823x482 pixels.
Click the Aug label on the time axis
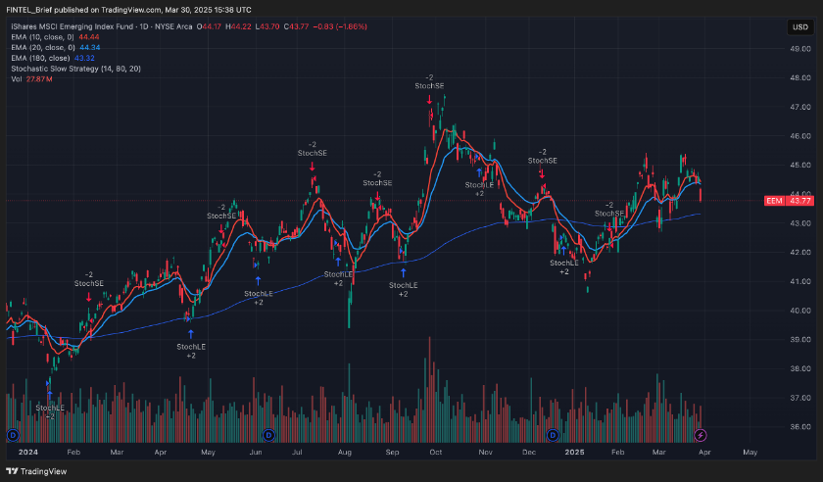coord(344,452)
